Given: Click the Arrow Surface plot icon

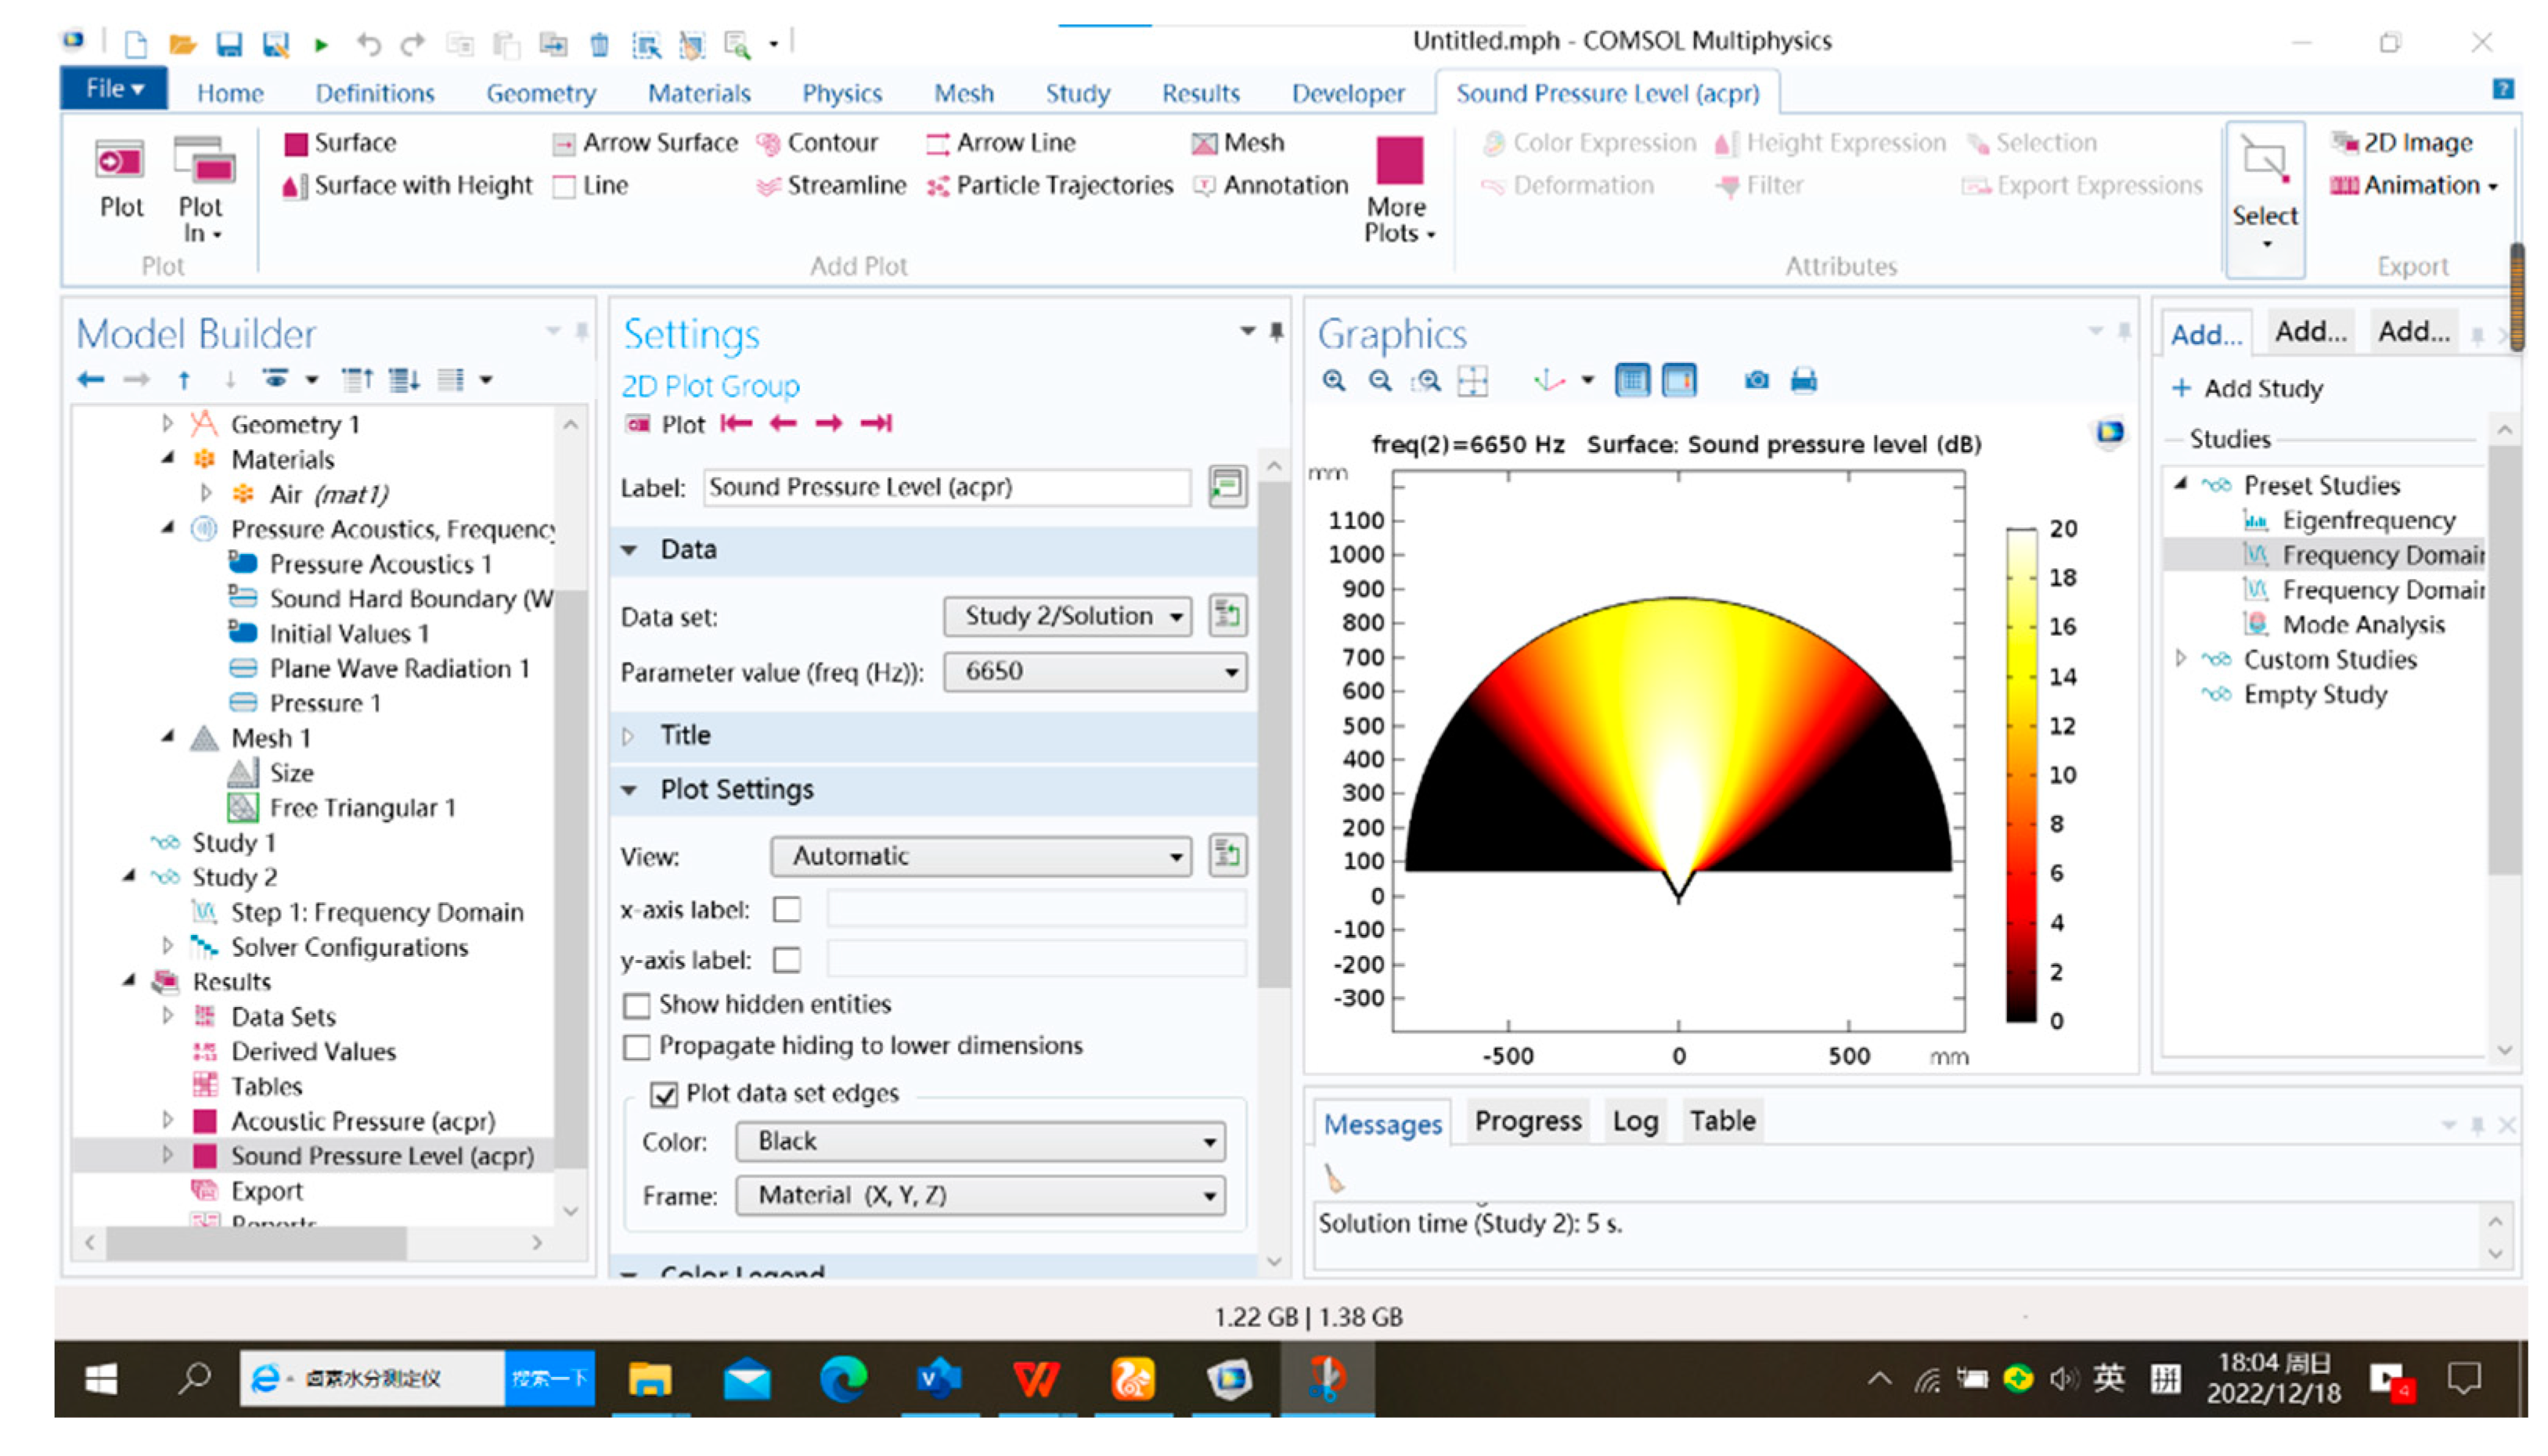Looking at the screenshot, I should click(x=564, y=144).
